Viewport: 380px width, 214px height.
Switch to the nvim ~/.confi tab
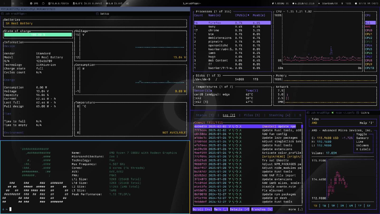click(x=343, y=113)
